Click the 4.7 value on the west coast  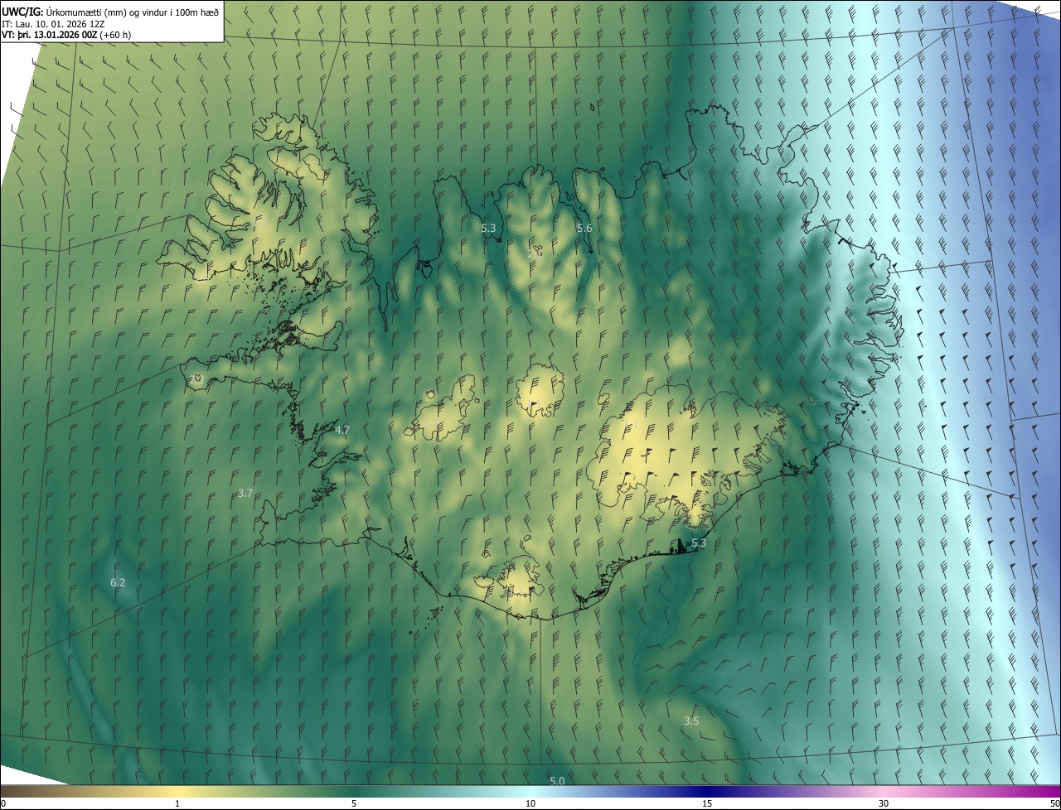click(342, 430)
